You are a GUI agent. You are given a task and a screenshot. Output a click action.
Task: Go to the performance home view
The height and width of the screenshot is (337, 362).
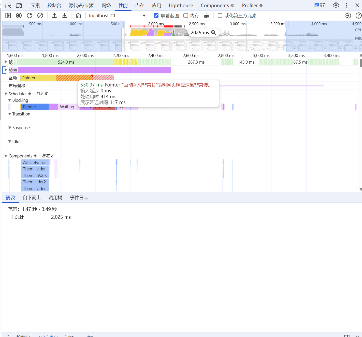click(78, 16)
